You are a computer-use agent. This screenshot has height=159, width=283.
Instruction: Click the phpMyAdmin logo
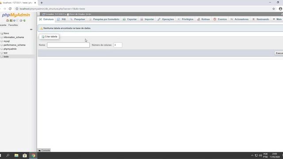click(16, 15)
